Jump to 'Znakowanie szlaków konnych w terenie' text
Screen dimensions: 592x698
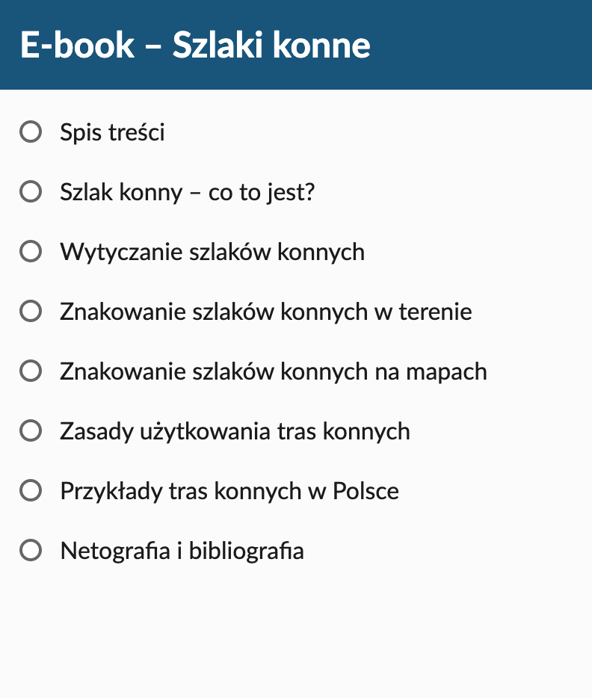coord(266,312)
